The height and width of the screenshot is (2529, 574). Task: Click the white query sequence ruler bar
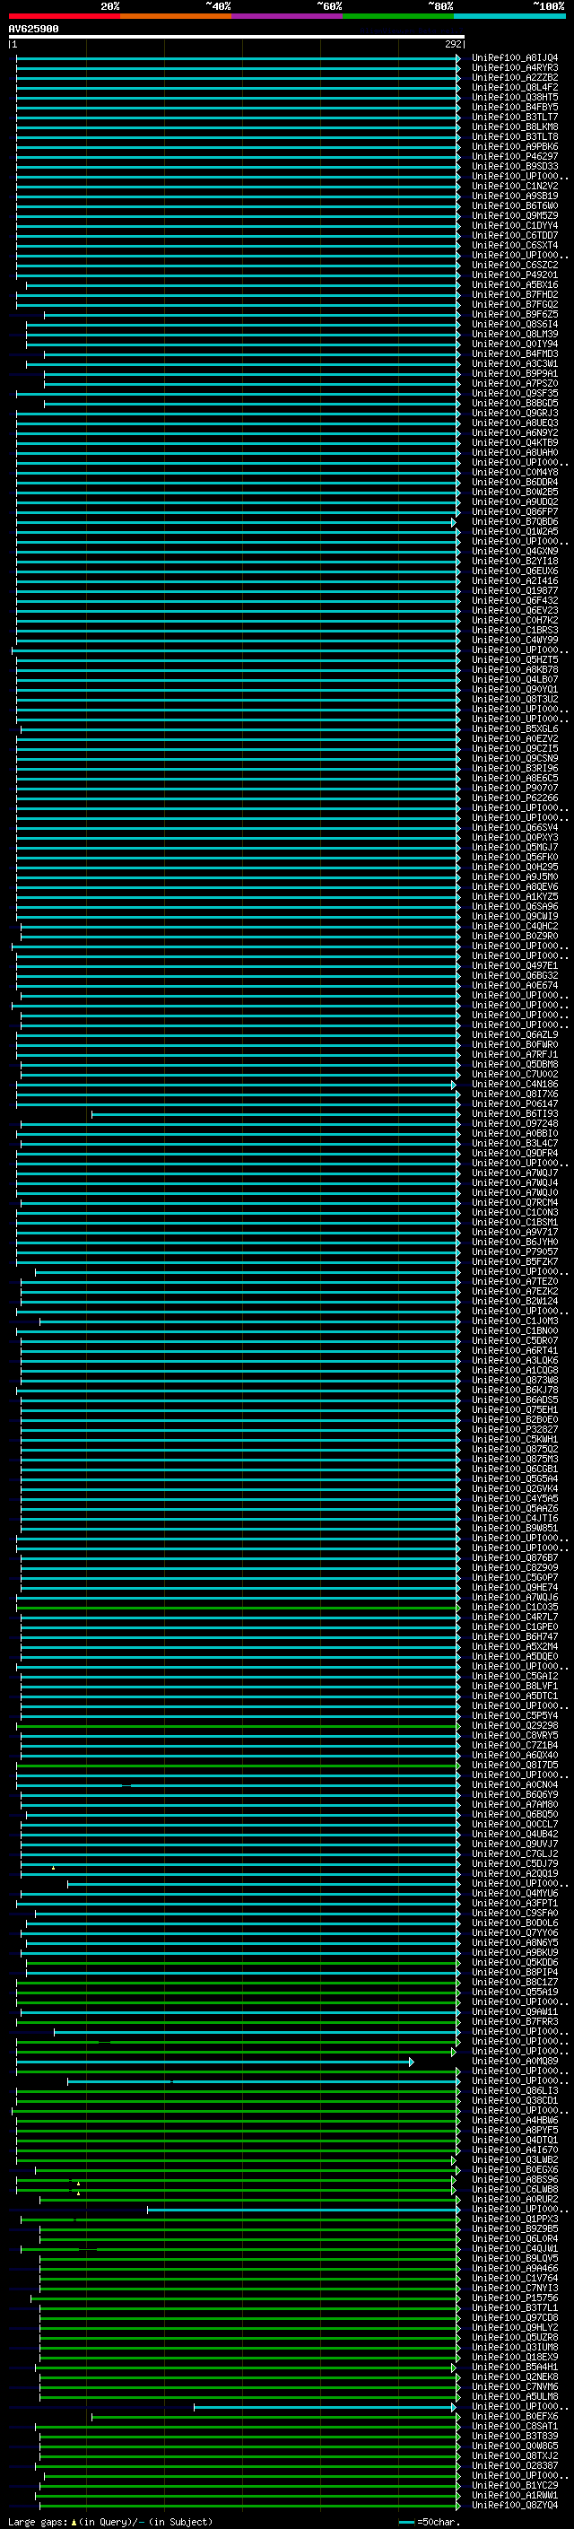[x=237, y=38]
